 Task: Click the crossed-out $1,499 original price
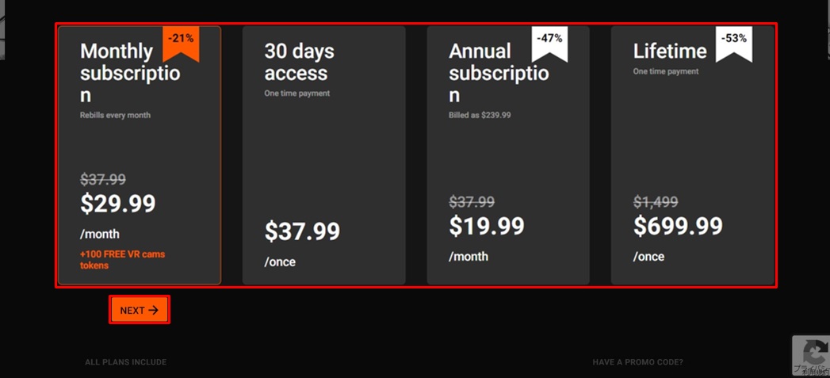pyautogui.click(x=656, y=202)
